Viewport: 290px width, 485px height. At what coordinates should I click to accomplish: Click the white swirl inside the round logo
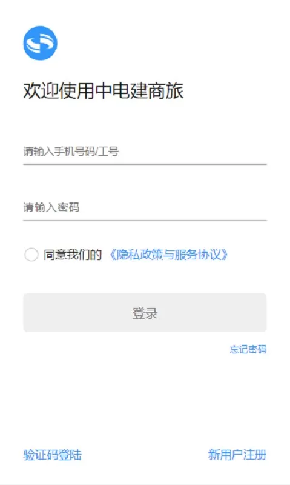point(40,43)
